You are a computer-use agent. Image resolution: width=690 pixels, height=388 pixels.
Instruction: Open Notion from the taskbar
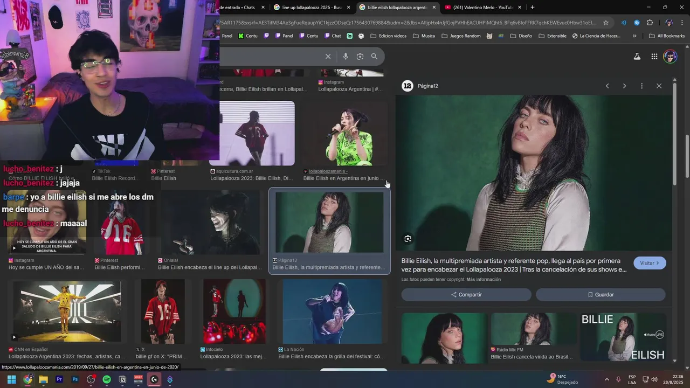(x=122, y=379)
